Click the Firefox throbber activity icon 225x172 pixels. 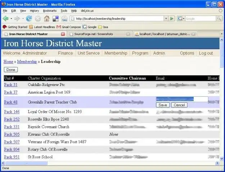point(221,11)
